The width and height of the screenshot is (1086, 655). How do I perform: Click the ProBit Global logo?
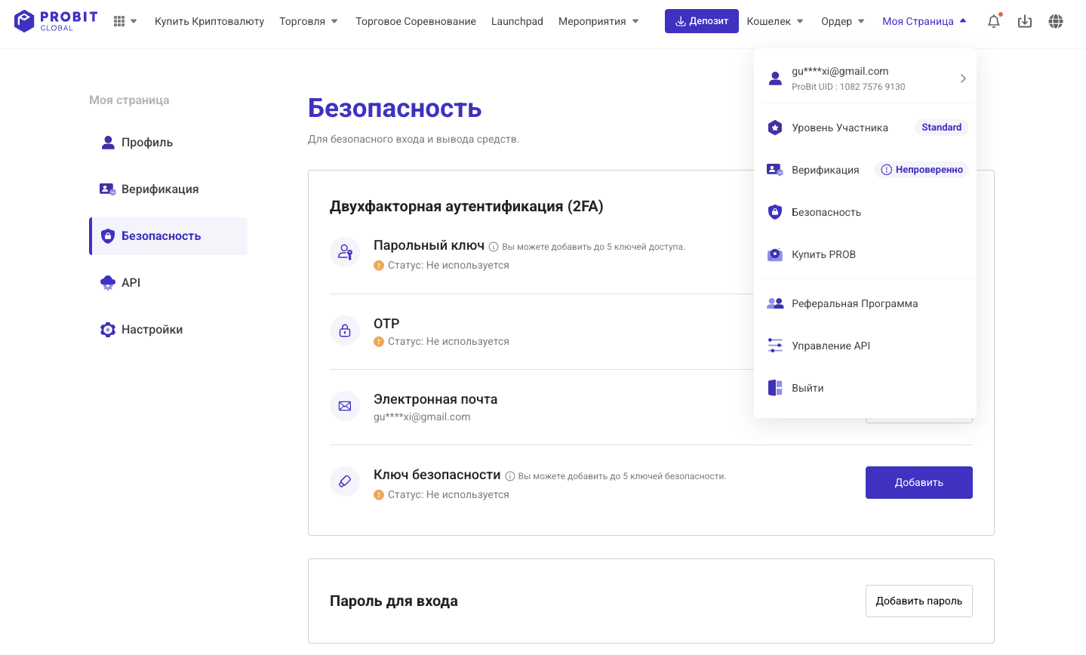(56, 21)
